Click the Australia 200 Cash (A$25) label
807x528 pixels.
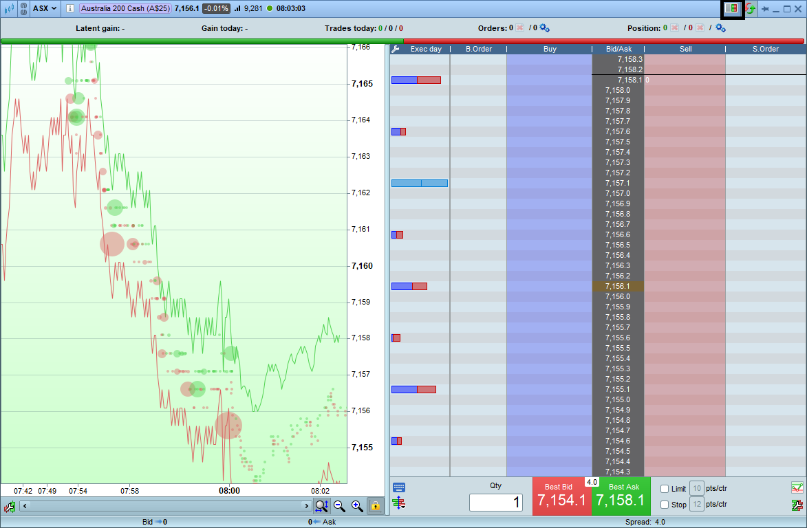point(126,8)
